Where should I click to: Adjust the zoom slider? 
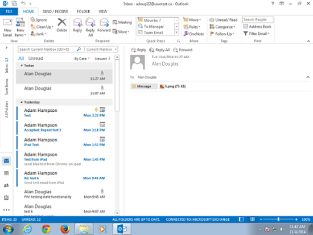[x=278, y=220]
